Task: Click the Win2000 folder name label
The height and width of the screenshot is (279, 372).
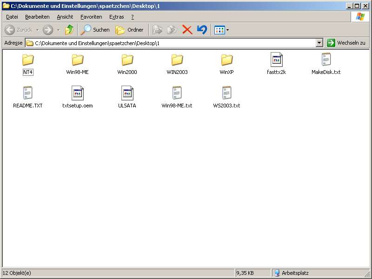Action: [x=127, y=72]
